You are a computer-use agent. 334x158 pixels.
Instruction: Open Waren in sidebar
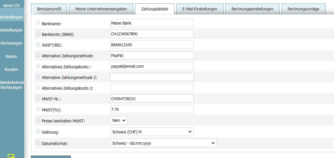[x=12, y=56]
